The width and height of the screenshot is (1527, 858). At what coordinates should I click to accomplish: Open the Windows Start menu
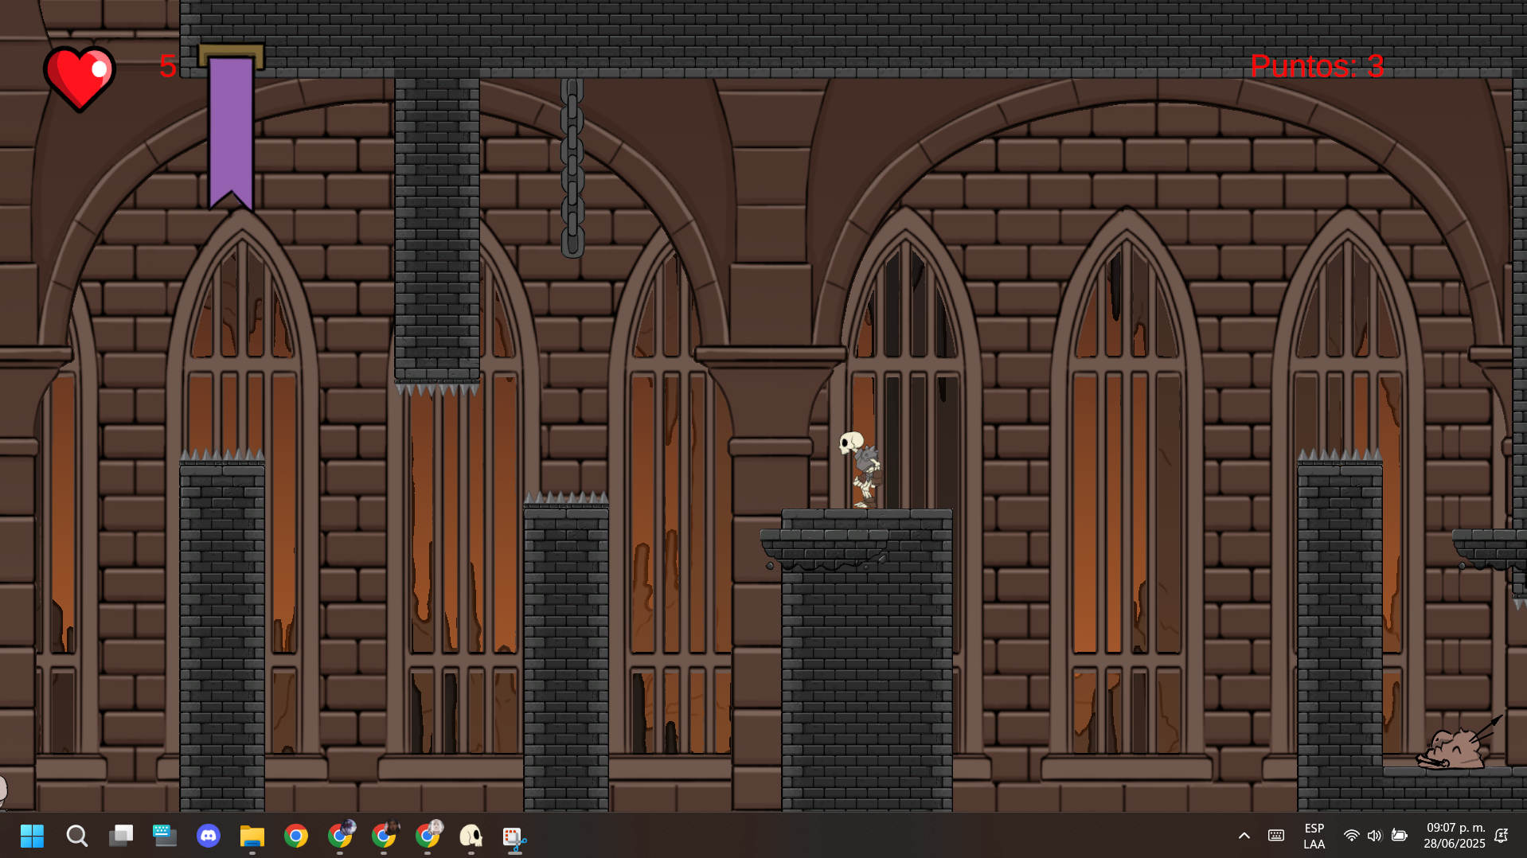(32, 836)
